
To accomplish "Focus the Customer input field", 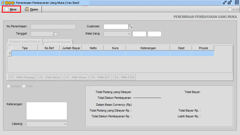I will tap(116, 27).
